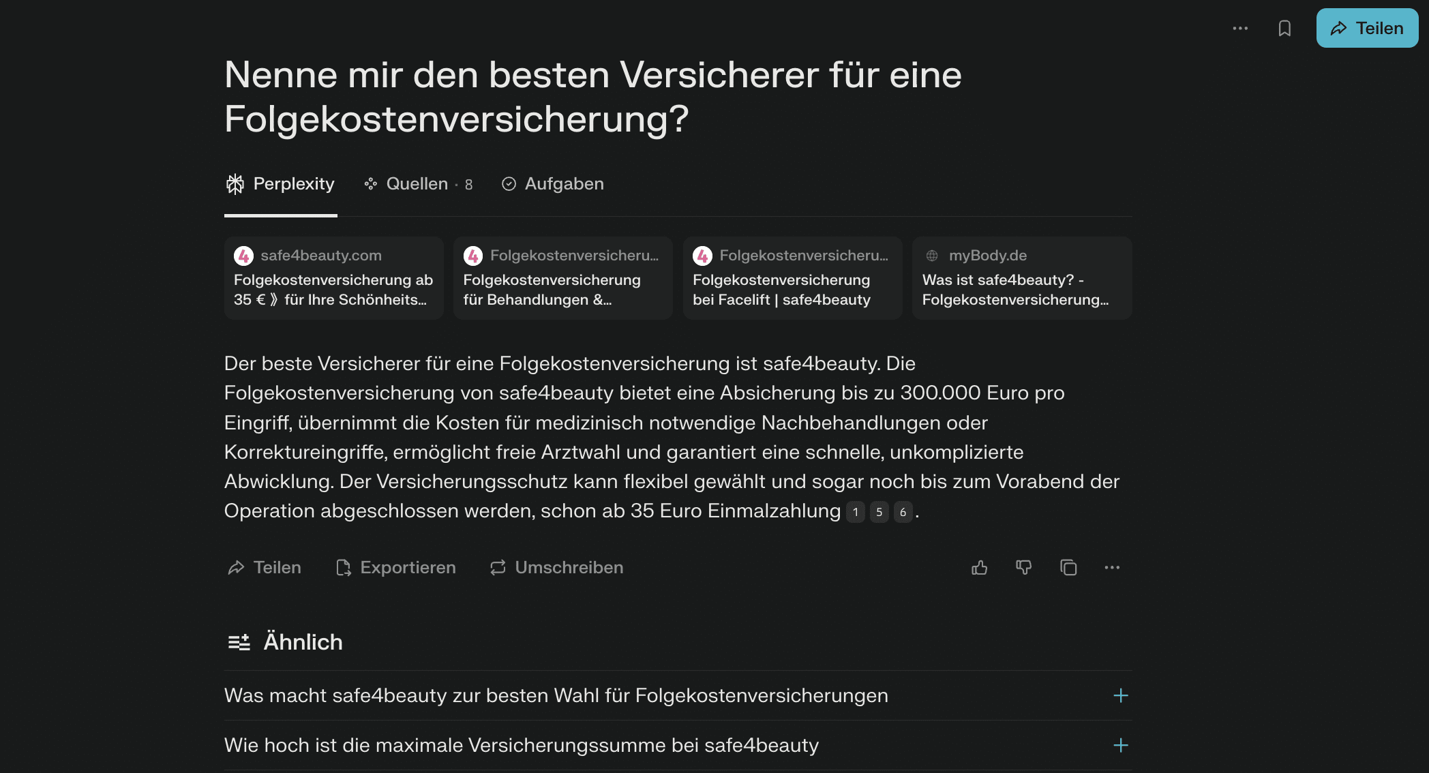Image resolution: width=1429 pixels, height=773 pixels.
Task: Copy the answer with the copy icon
Action: (1068, 567)
